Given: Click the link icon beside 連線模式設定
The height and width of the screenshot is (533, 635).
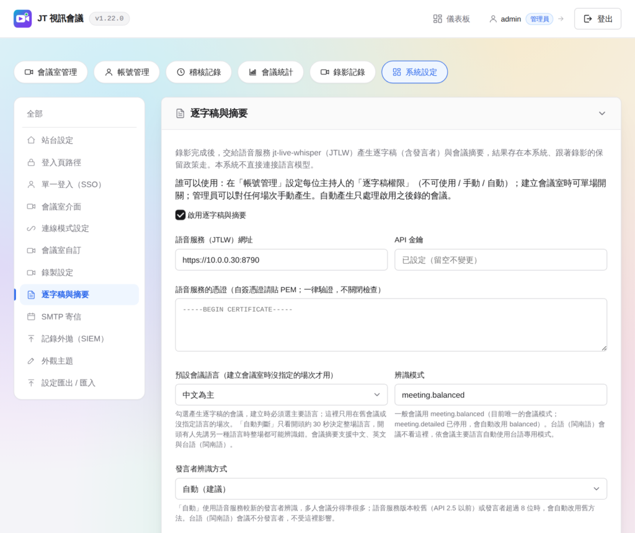Looking at the screenshot, I should click(x=31, y=228).
